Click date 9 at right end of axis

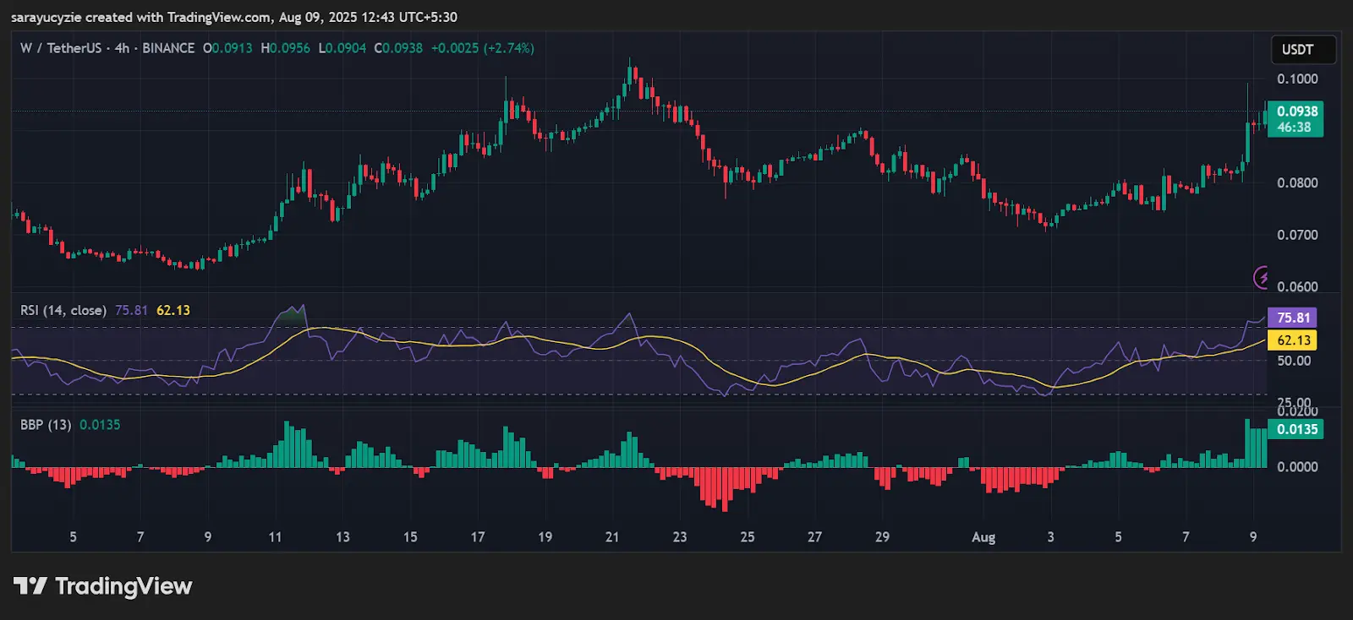tap(1253, 537)
